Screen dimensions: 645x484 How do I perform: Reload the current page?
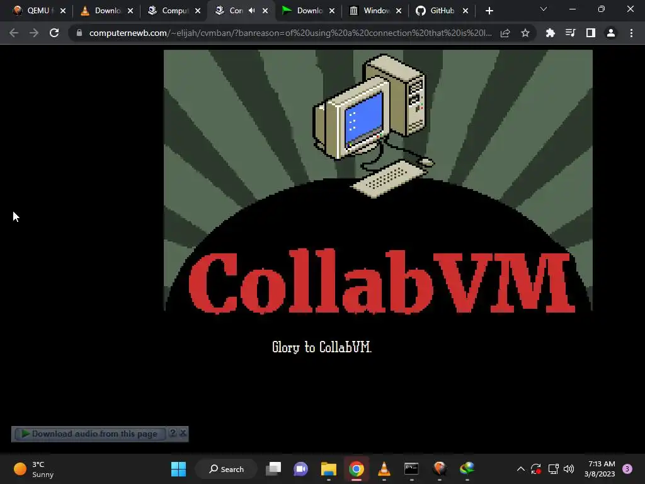click(54, 33)
